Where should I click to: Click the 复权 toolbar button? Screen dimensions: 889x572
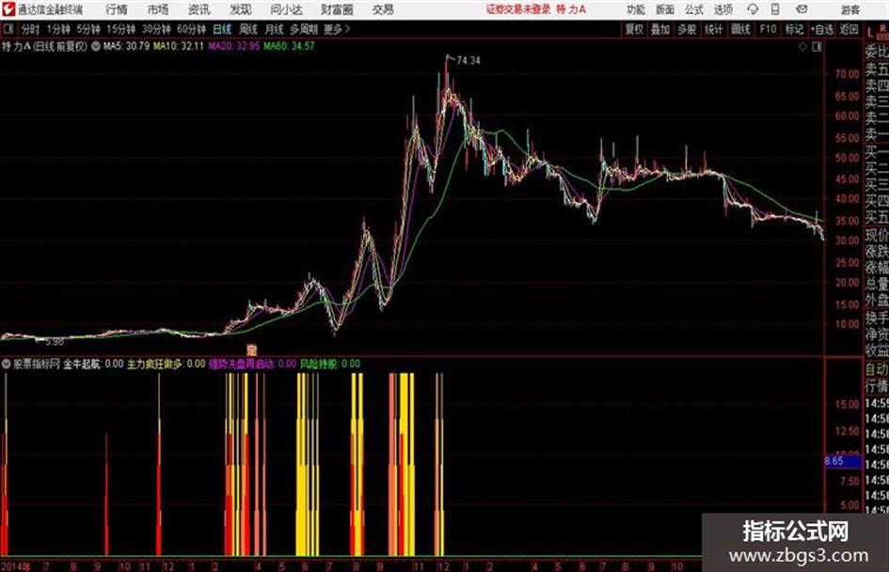(x=634, y=29)
